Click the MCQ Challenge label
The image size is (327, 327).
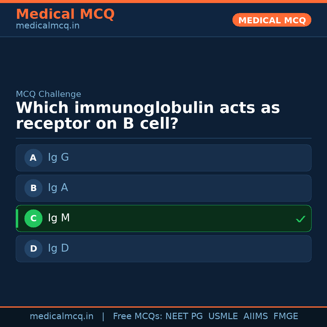point(48,94)
